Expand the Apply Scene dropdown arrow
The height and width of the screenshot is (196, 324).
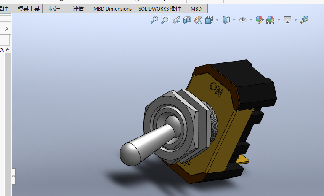tap(279, 20)
